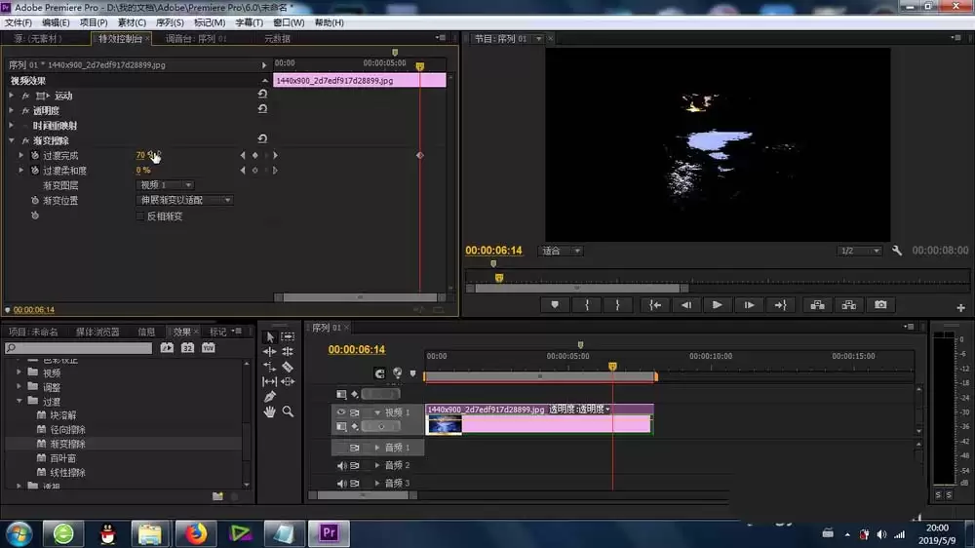The height and width of the screenshot is (548, 975).
Task: Toggle stopwatch for 渐变位置
Action: point(35,200)
